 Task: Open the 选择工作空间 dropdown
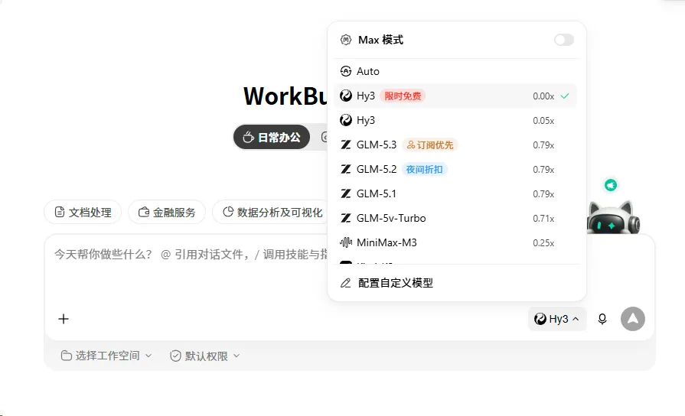coord(106,356)
